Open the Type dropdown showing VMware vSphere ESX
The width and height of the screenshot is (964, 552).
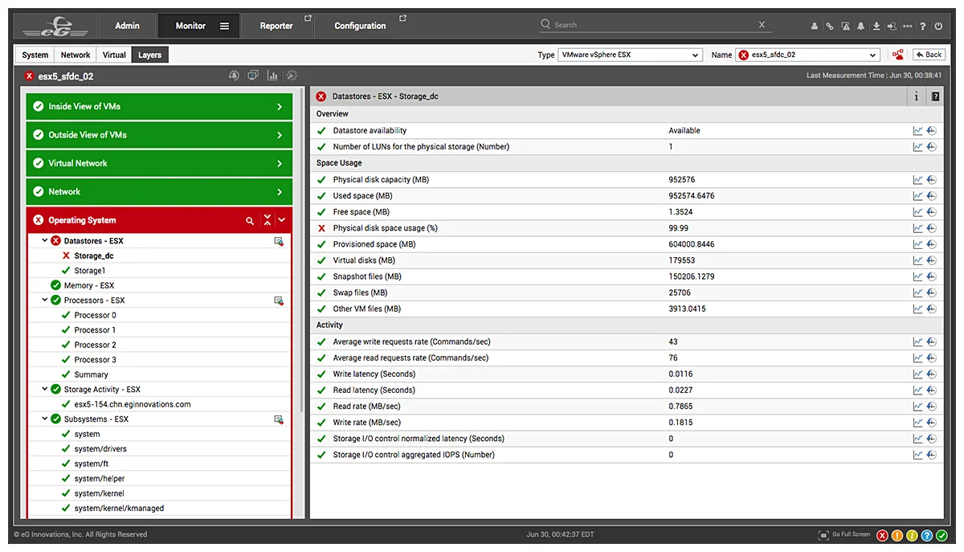click(631, 55)
